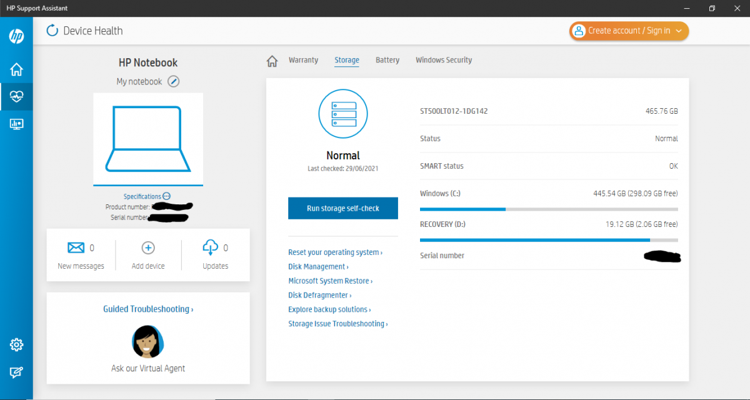The image size is (750, 400).
Task: Restore down the HP Support Assistant window
Action: coord(712,8)
